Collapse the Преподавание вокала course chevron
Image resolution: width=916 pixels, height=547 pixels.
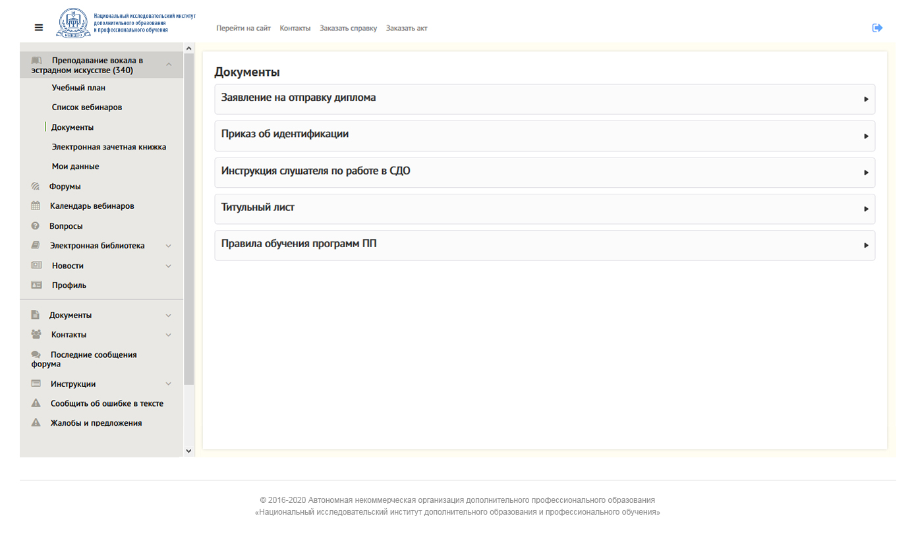169,65
